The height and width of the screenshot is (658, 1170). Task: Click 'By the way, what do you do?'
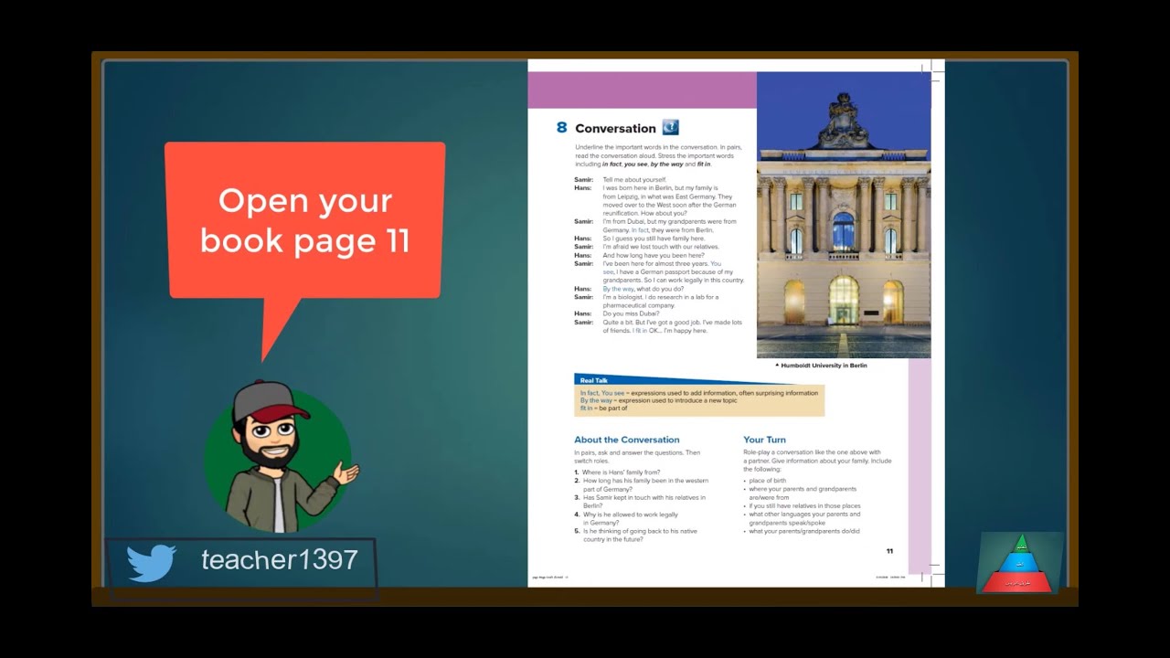[643, 289]
